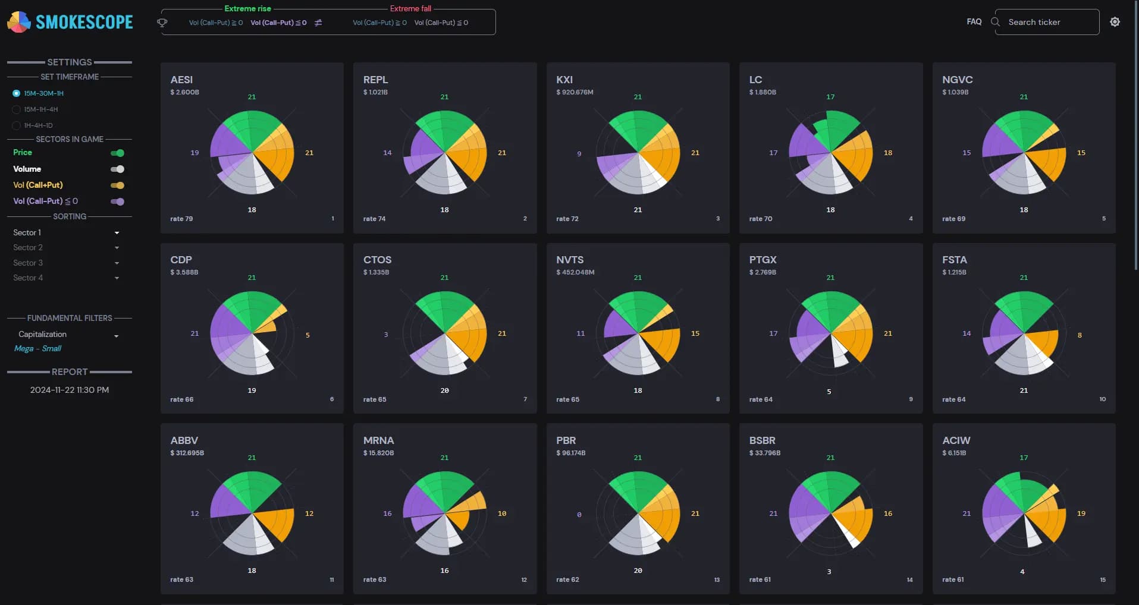The width and height of the screenshot is (1139, 605).
Task: Open the Sector 4 sorting dropdown
Action: (x=67, y=278)
